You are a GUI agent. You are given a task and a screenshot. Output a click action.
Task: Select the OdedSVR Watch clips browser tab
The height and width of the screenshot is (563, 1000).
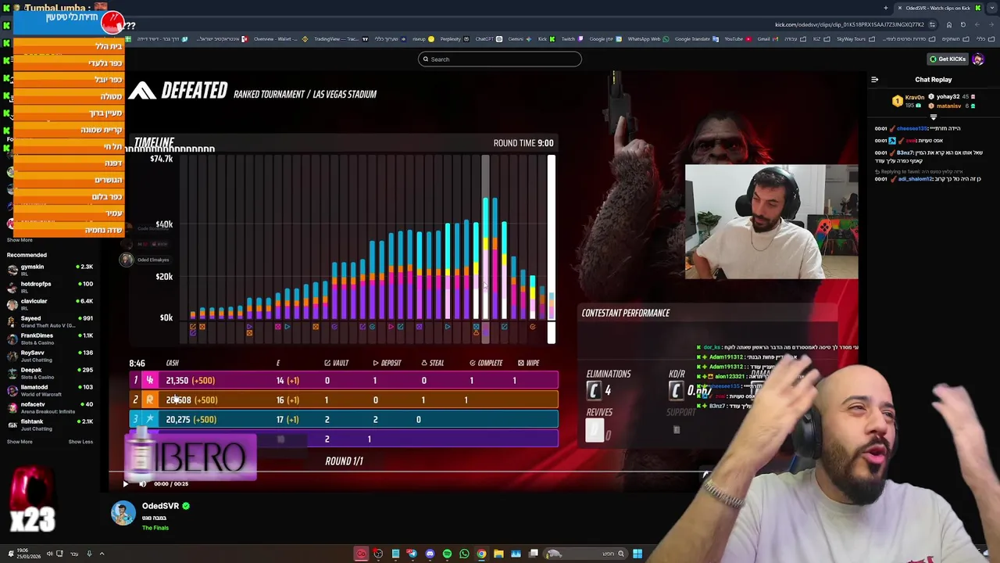937,8
